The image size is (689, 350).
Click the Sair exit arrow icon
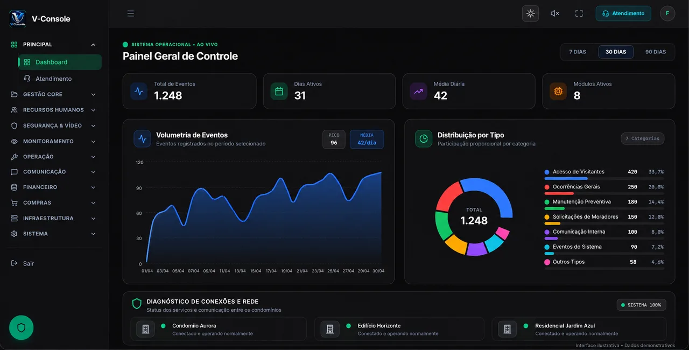click(15, 263)
